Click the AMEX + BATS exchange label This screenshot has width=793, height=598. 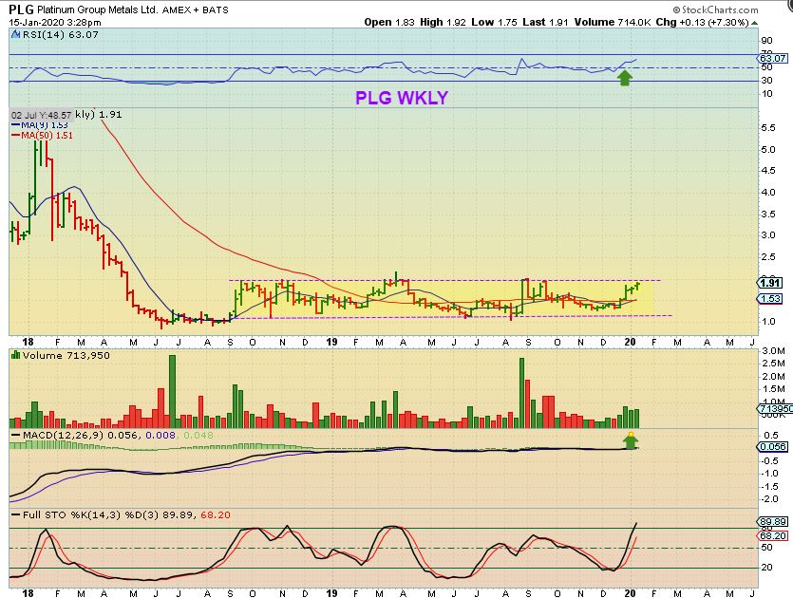[x=196, y=9]
